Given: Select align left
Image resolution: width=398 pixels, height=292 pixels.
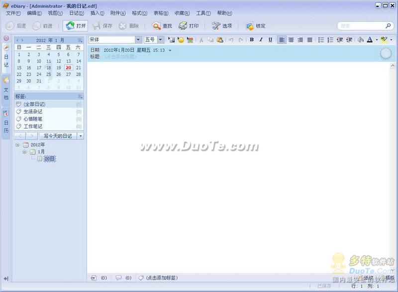Looking at the screenshot, I should coord(282,40).
